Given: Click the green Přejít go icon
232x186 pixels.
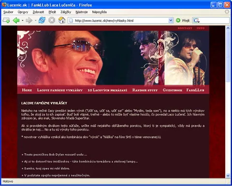Looking at the screenshot, I should 178,21.
